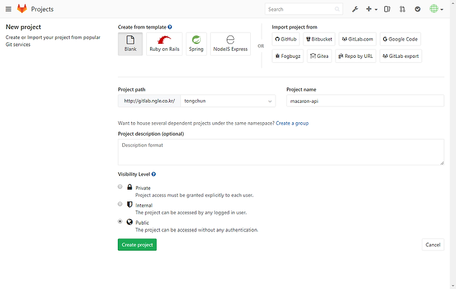Click the Visibility Level help icon

(x=153, y=174)
